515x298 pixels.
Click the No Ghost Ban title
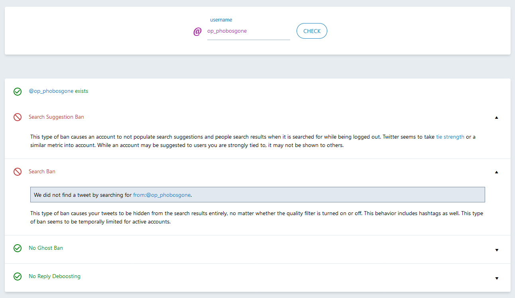(46, 248)
